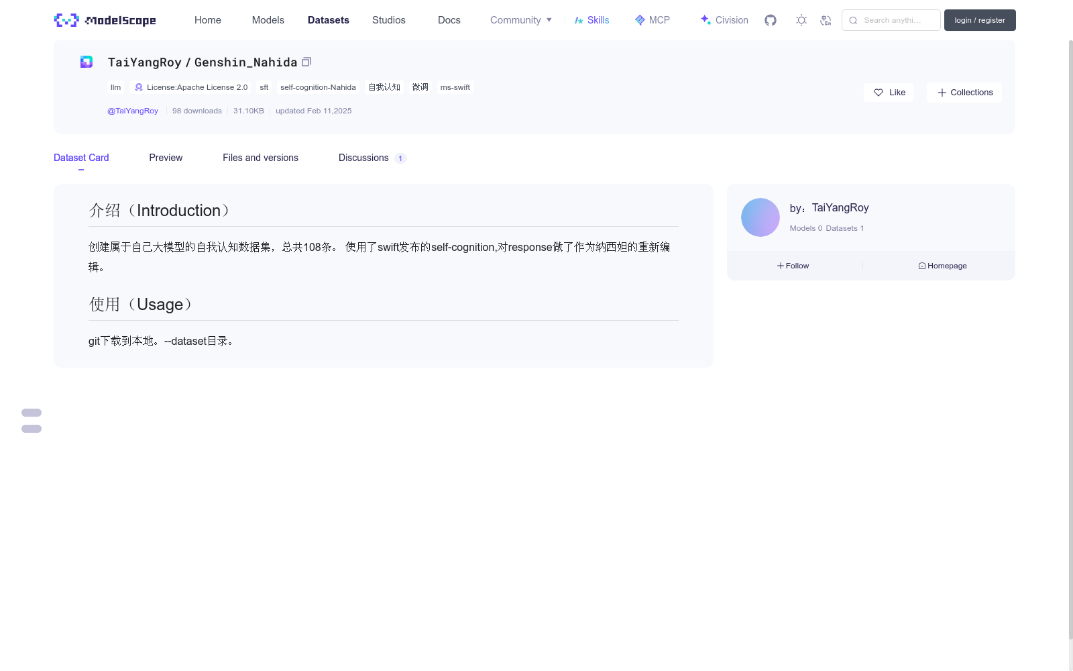Open the Studios menu item
The image size is (1073, 671).
389,20
